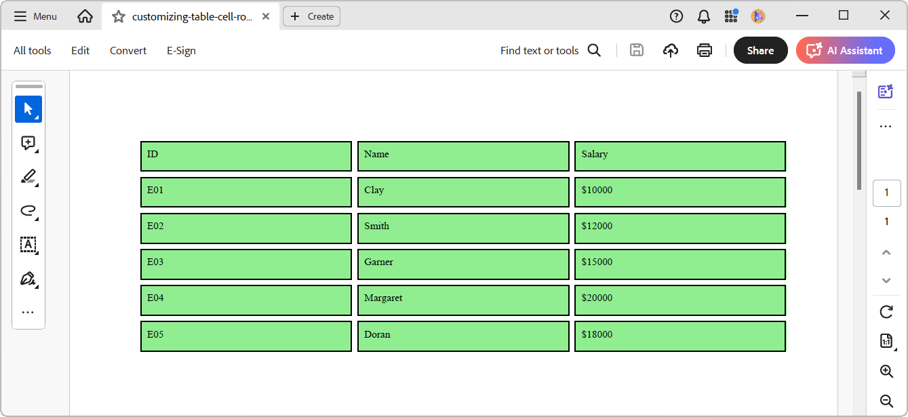The height and width of the screenshot is (417, 908).
Task: Go to the Home icon
Action: [x=85, y=16]
